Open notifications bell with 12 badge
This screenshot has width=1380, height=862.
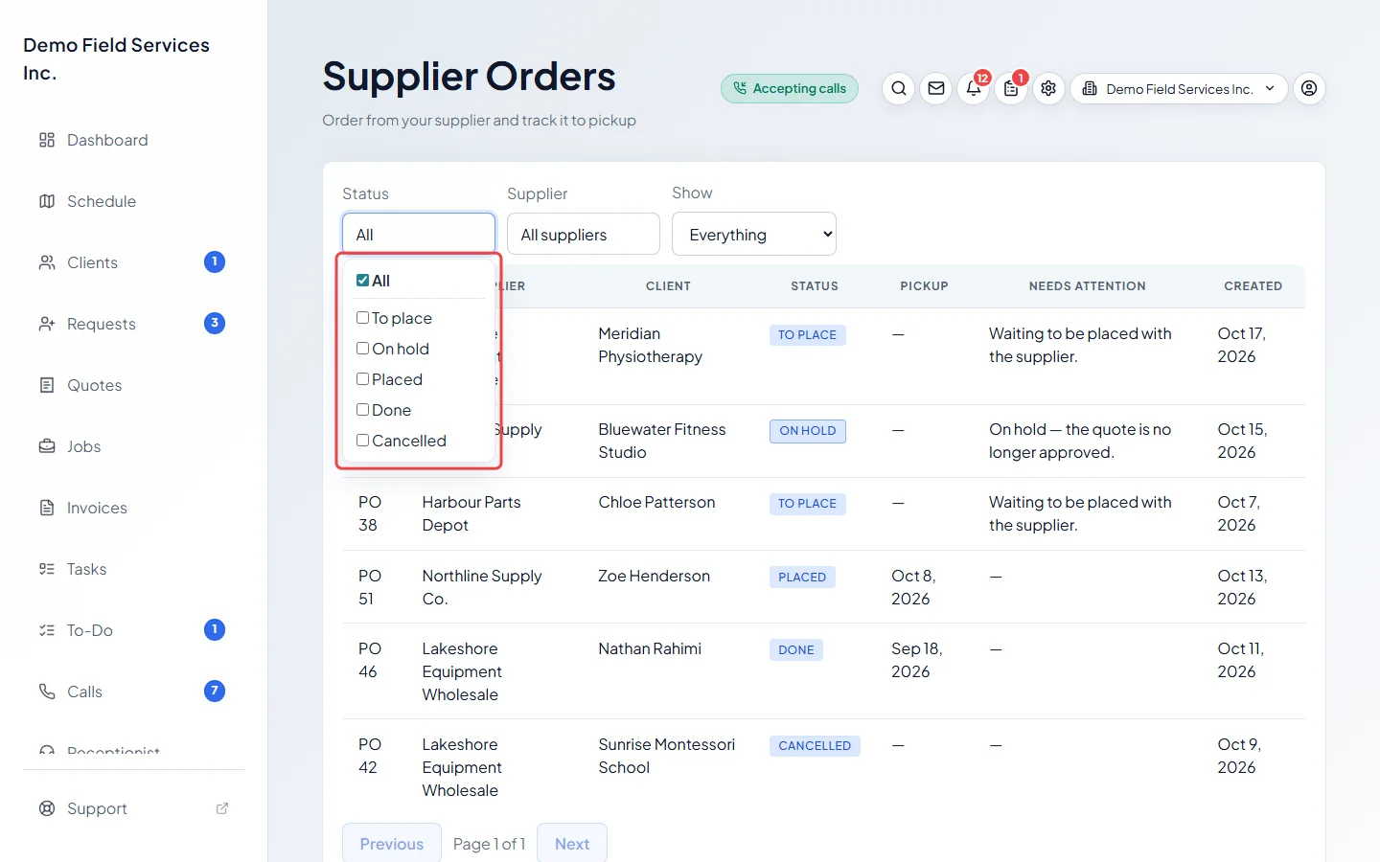point(974,89)
